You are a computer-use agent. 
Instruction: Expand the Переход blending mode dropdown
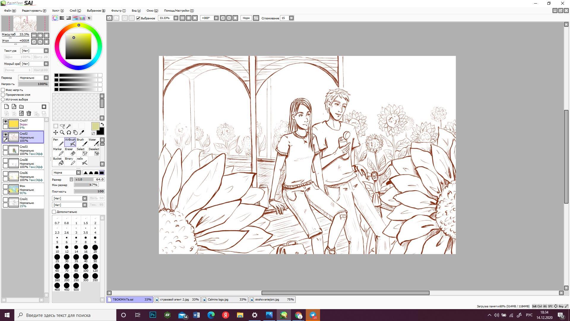[46, 78]
